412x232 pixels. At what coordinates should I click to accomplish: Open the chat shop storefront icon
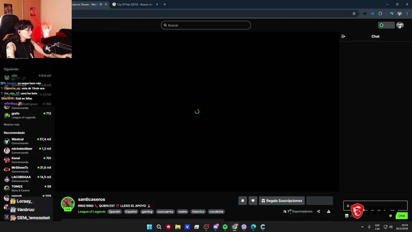347,216
